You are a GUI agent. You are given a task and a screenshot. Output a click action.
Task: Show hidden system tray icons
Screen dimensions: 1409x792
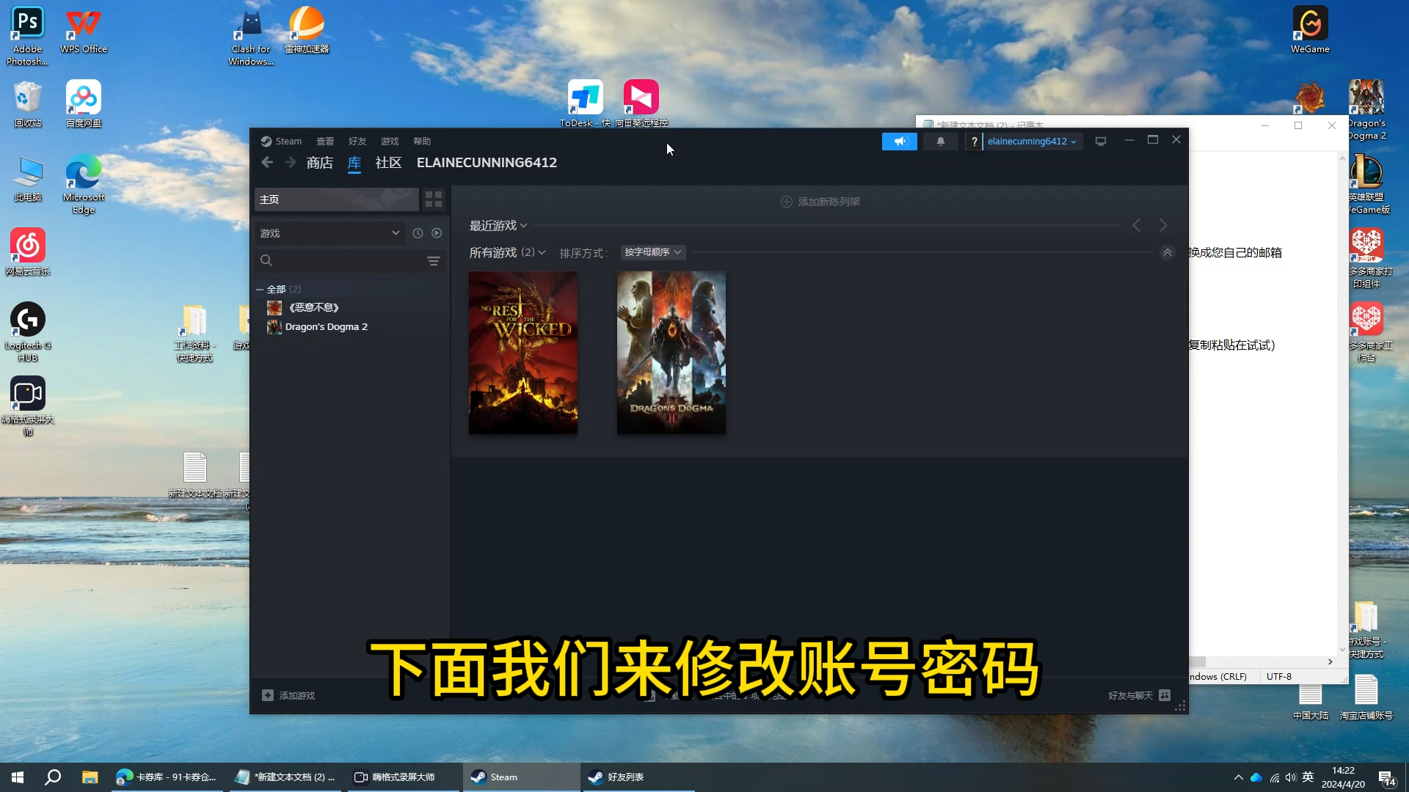(x=1238, y=777)
